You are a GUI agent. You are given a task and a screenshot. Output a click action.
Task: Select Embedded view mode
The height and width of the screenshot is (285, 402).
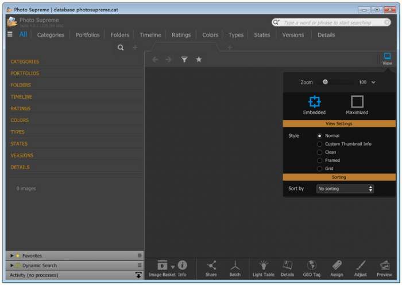[314, 103]
